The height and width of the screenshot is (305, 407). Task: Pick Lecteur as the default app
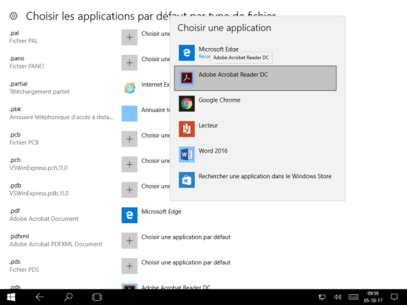click(256, 129)
